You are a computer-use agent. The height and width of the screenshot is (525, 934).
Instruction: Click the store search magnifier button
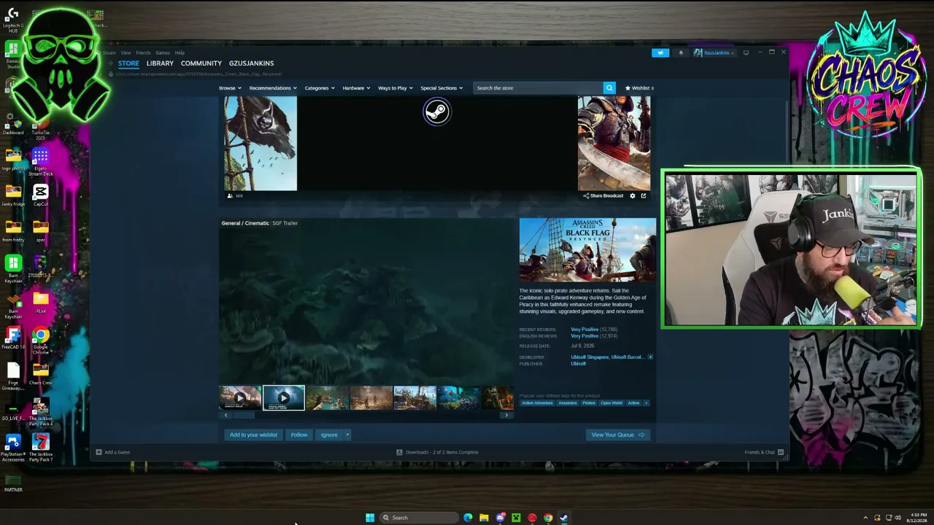(x=609, y=87)
